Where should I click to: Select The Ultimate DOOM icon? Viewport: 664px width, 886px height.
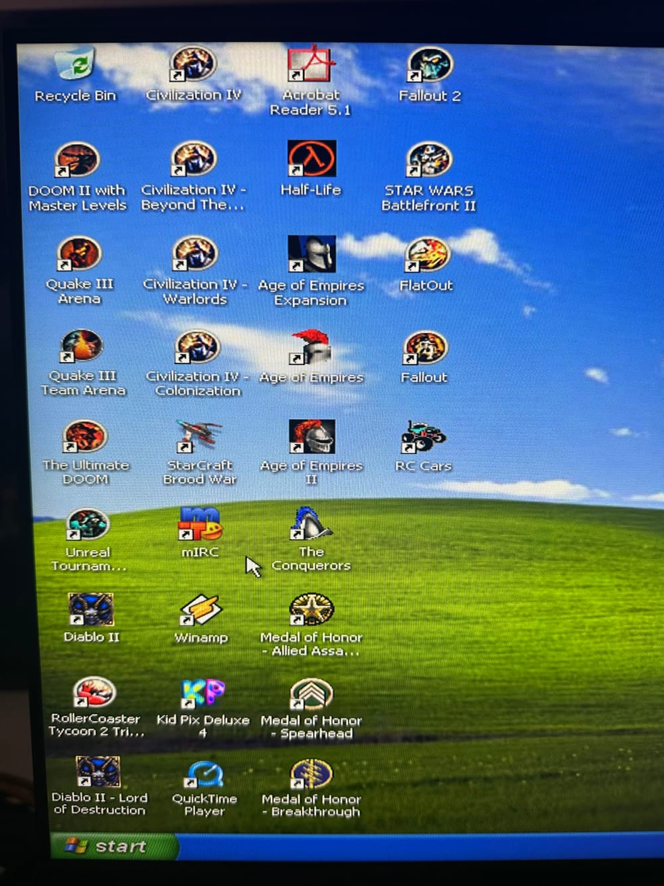tap(84, 437)
